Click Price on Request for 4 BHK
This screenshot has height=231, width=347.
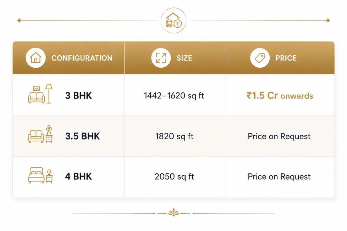pos(279,177)
